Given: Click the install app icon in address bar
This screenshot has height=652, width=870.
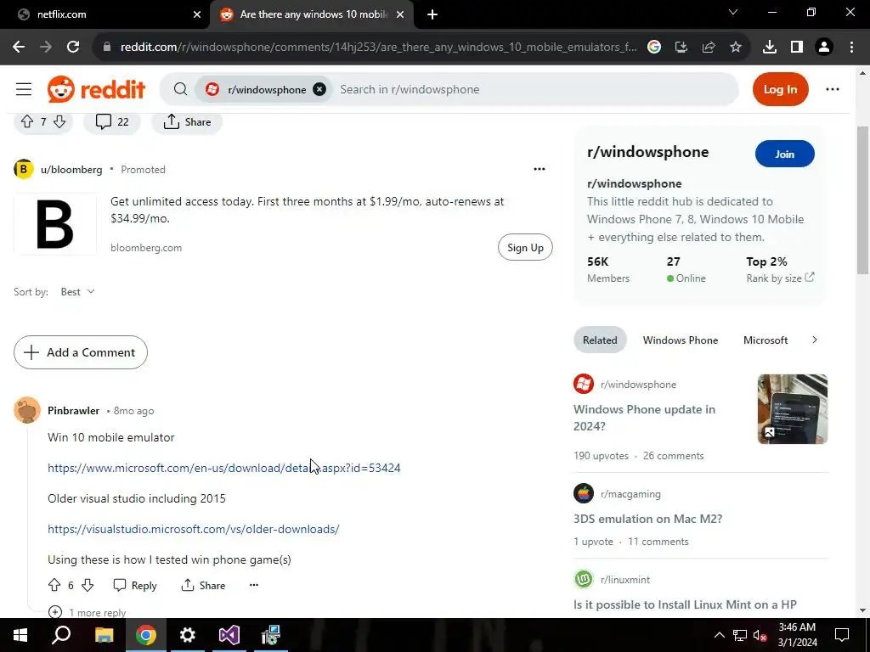Looking at the screenshot, I should point(681,48).
